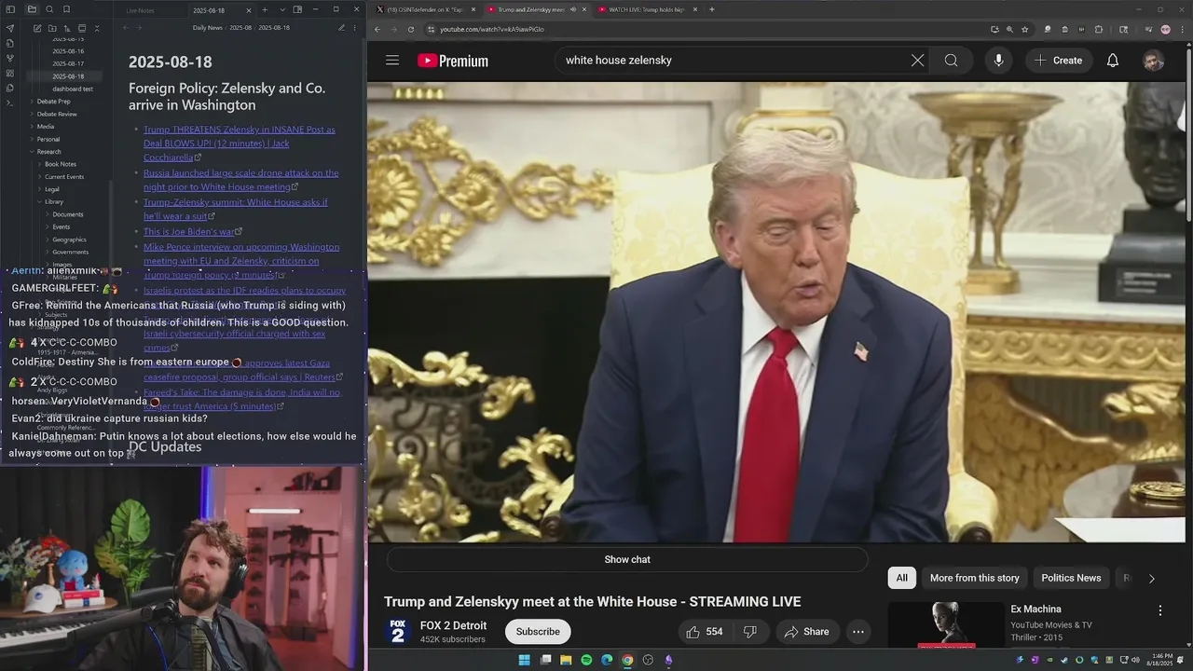
Task: Click the YouTube search magnifier button
Action: [x=951, y=61]
